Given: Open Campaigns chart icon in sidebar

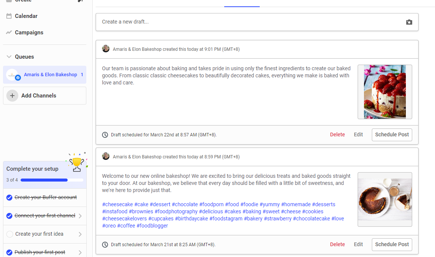Looking at the screenshot, I should (9, 32).
